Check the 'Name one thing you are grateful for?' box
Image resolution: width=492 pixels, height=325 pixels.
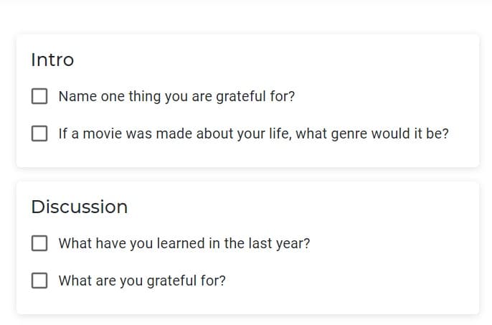coord(39,96)
